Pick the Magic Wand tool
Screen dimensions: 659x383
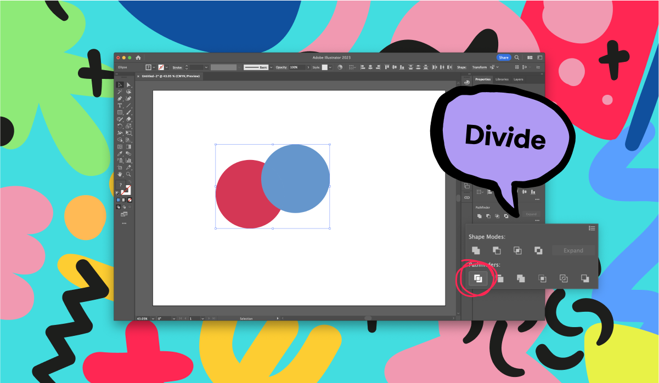click(120, 92)
